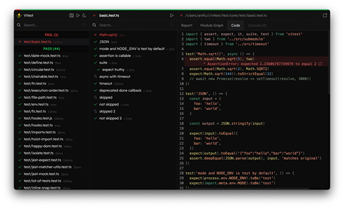344x208 pixels.
Task: Open the test file in the editor
Action: tap(325, 15)
